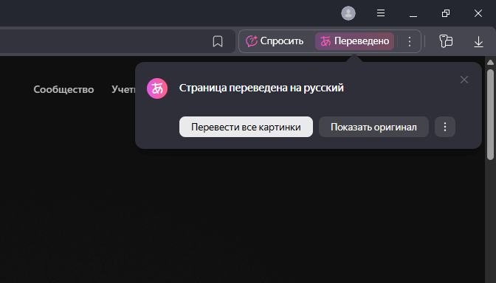Click Показать оригинал button

tap(373, 127)
